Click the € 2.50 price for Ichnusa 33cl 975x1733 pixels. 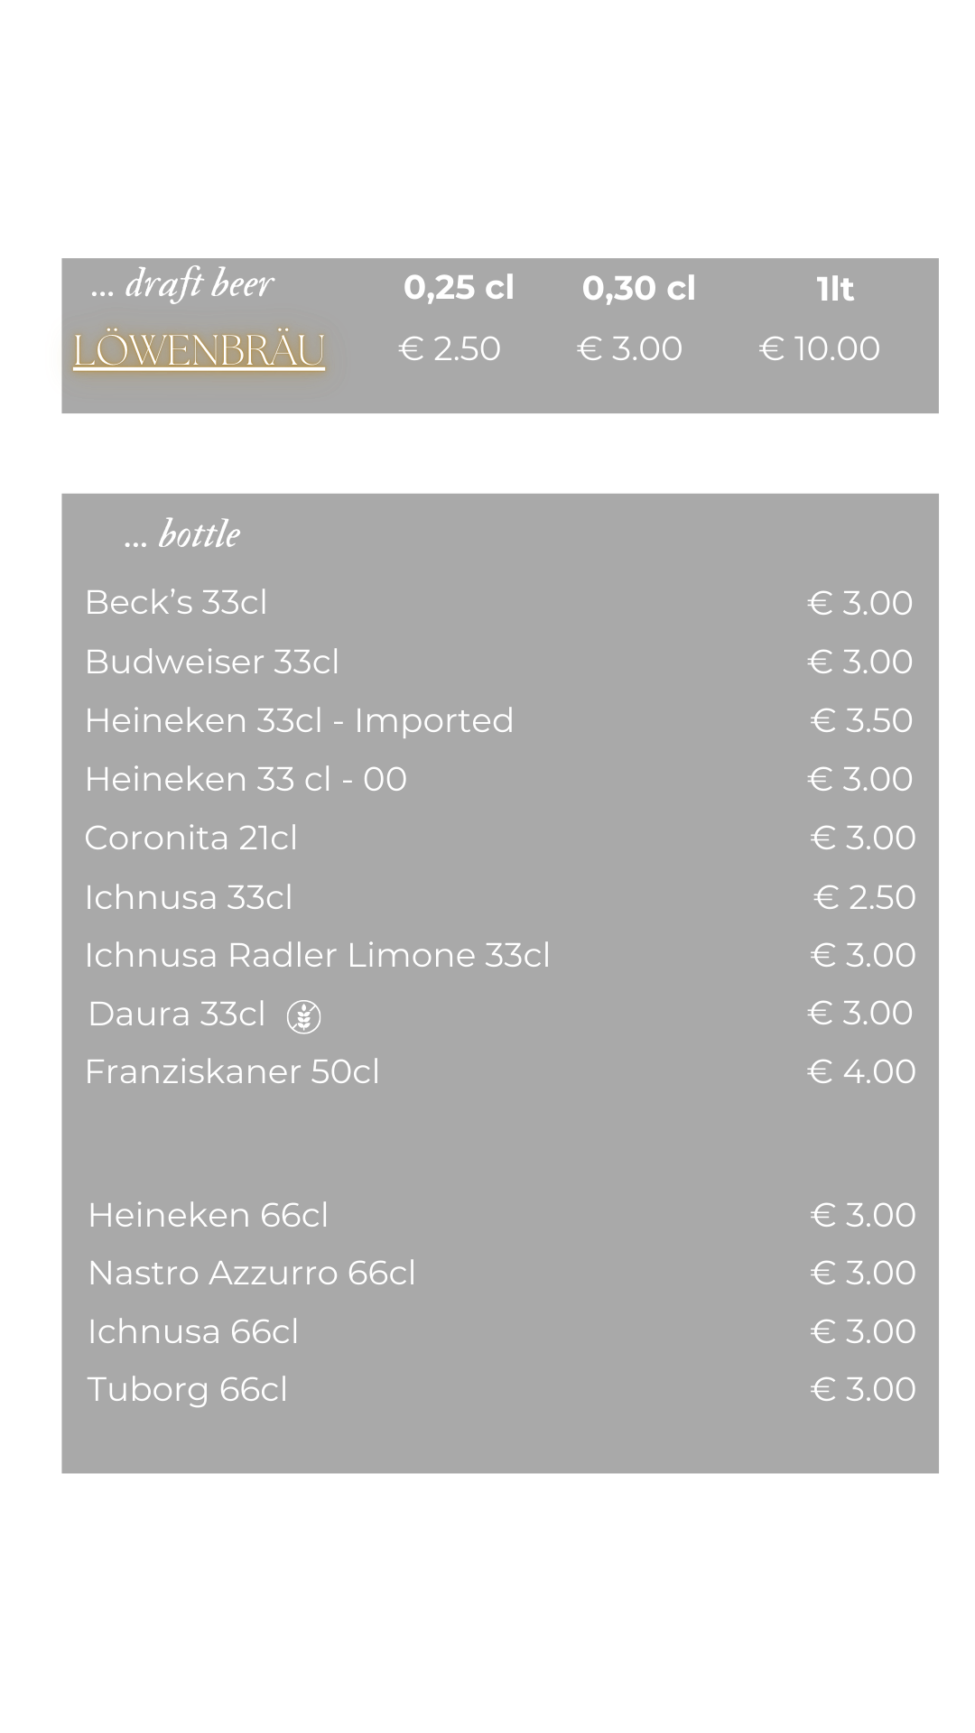click(864, 897)
